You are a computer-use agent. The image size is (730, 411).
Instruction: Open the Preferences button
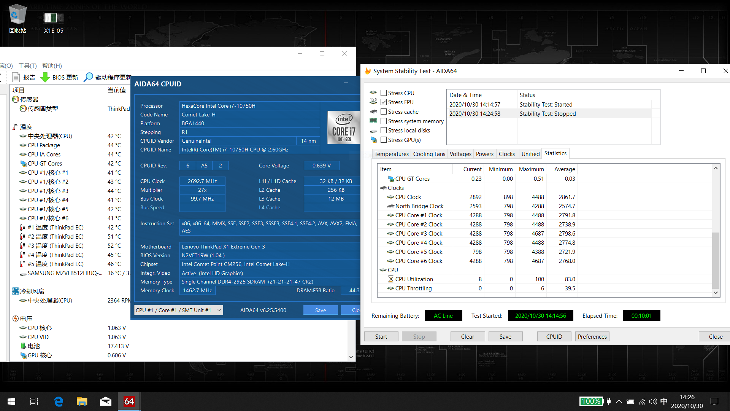click(592, 336)
